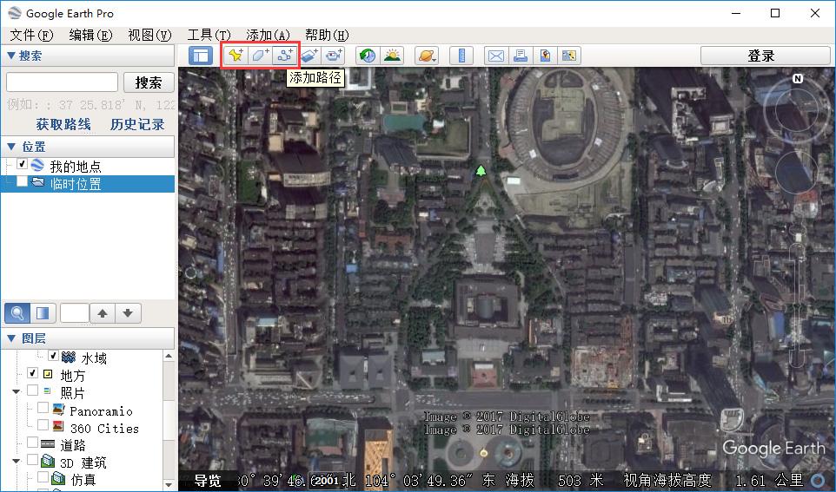Image resolution: width=836 pixels, height=492 pixels.
Task: Move item up with the up arrow
Action: click(x=103, y=313)
